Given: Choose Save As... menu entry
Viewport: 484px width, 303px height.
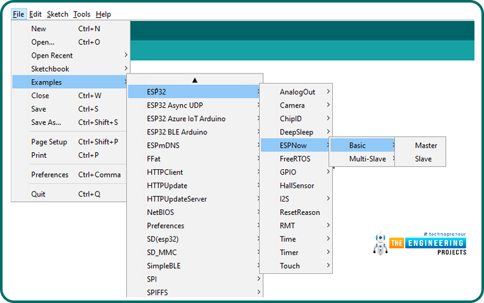Looking at the screenshot, I should click(69, 122).
